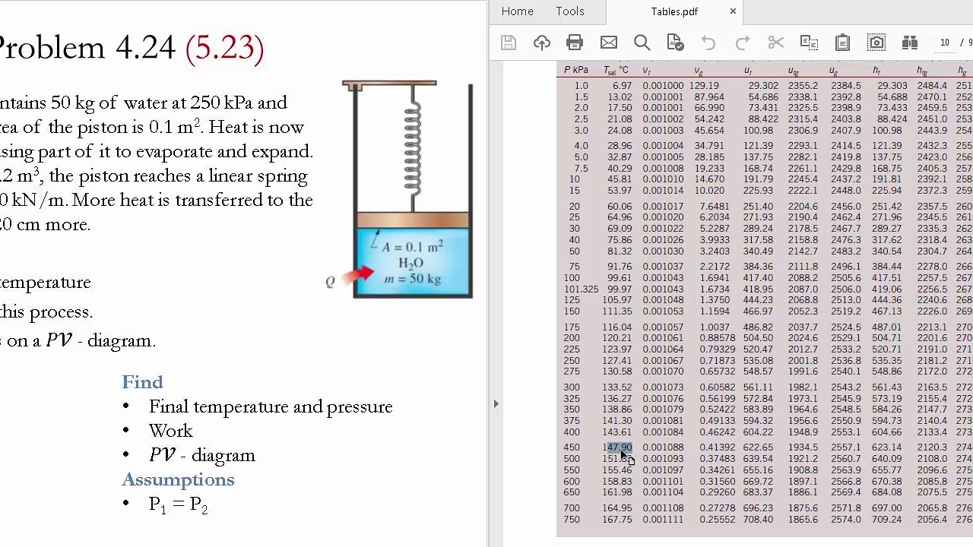Close the Tables.pdf tab

[x=733, y=11]
